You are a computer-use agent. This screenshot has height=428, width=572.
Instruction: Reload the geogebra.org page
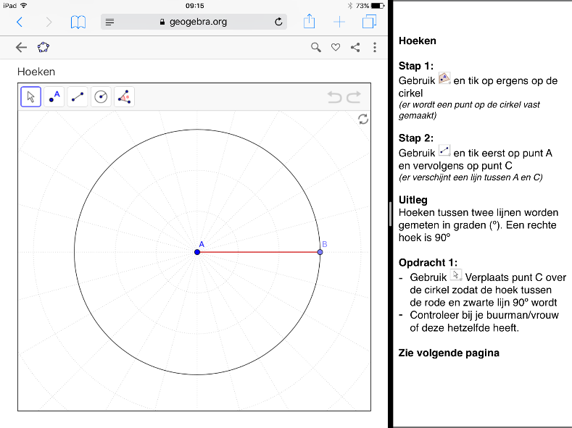pyautogui.click(x=278, y=22)
